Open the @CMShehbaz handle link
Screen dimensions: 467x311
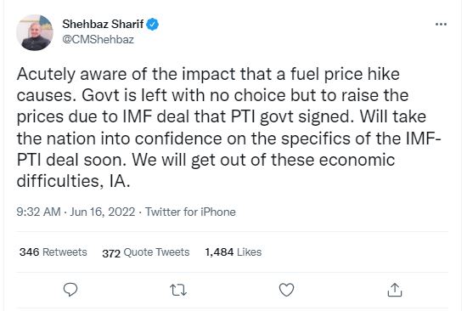[x=98, y=40]
